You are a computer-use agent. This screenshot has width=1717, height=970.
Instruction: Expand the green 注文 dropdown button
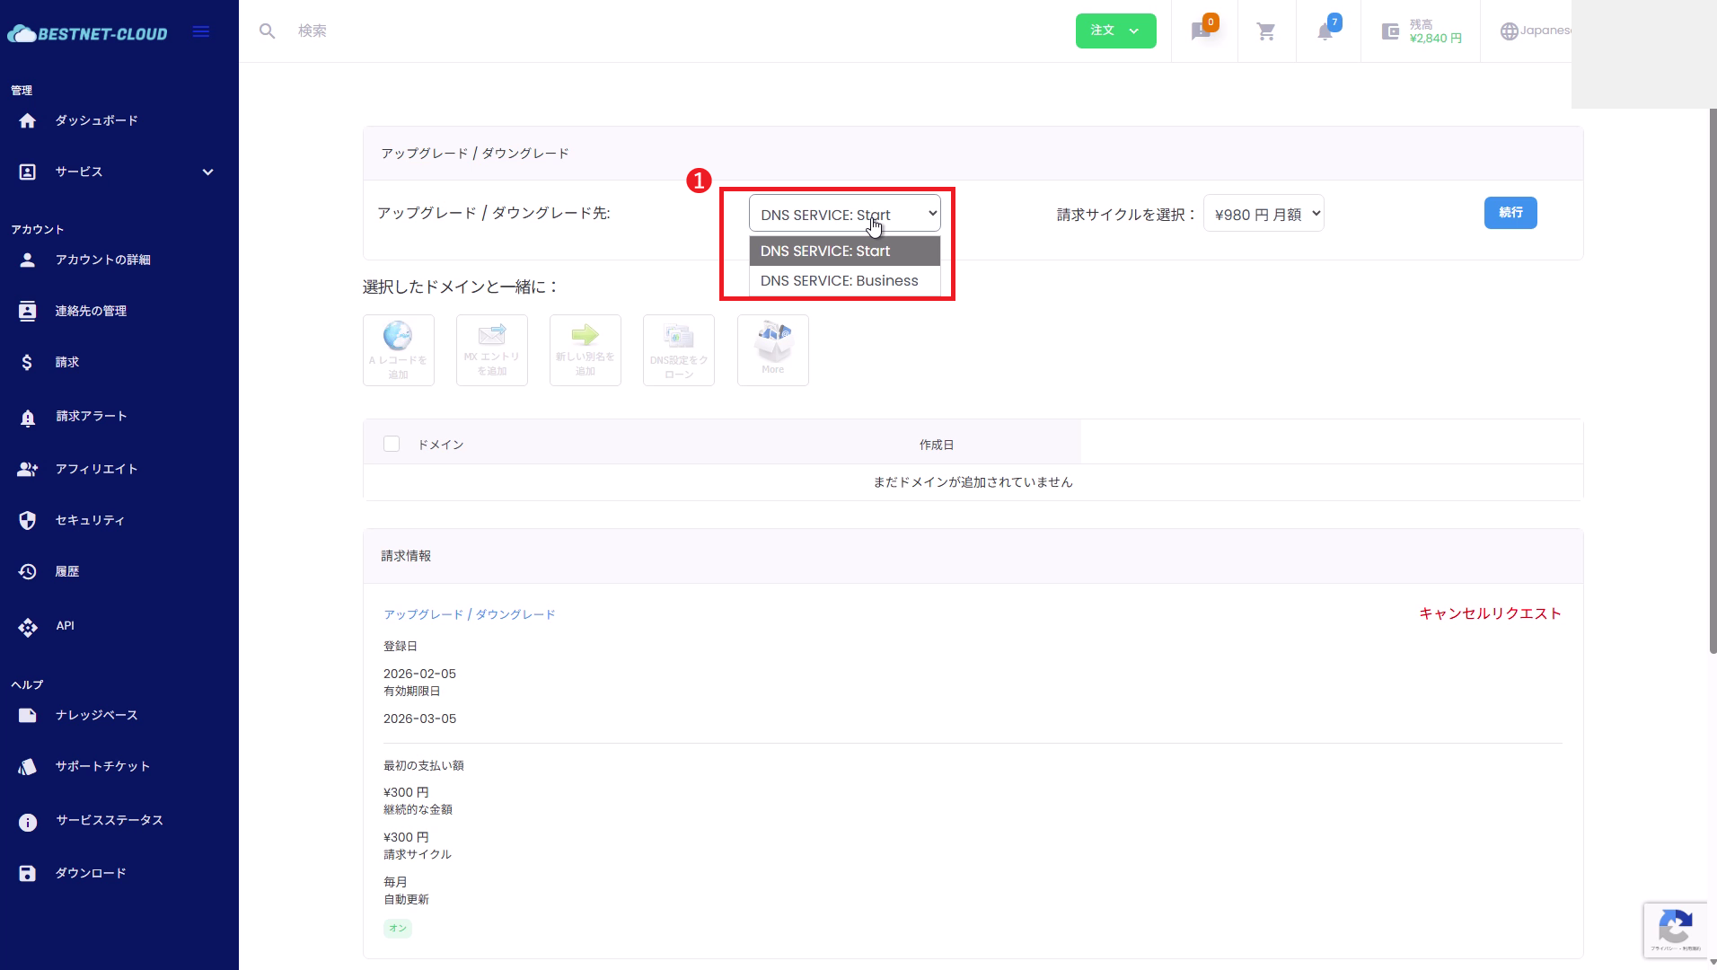1115,31
